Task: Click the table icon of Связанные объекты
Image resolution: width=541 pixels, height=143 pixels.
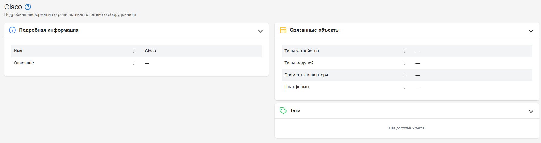Action: [283, 30]
